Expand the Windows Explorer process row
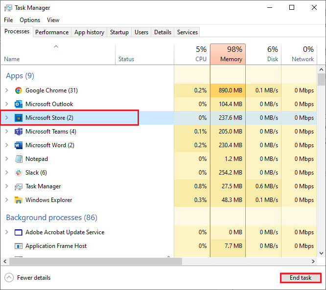The width and height of the screenshot is (326, 290). (7, 200)
